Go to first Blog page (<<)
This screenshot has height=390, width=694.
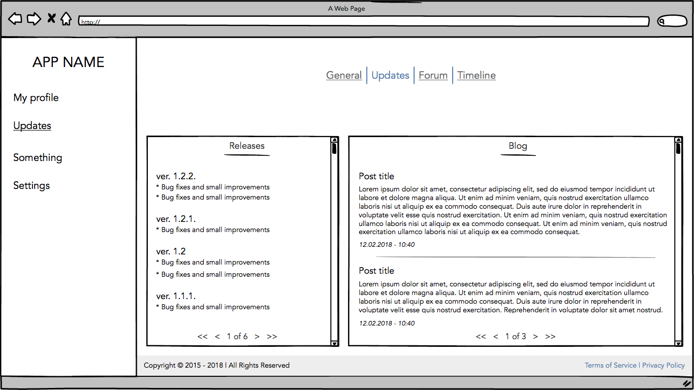[x=481, y=336]
